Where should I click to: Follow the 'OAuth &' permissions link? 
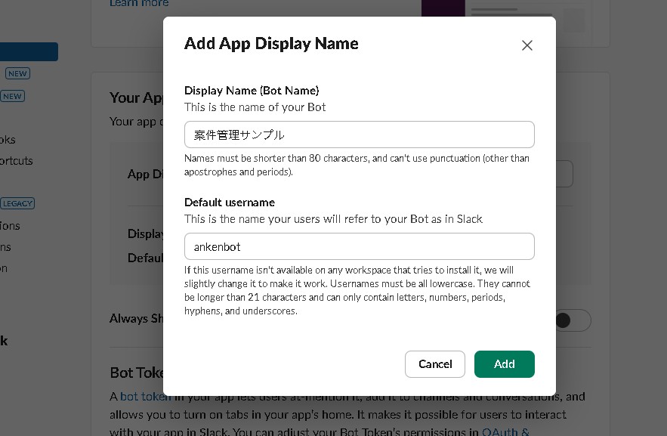[506, 432]
